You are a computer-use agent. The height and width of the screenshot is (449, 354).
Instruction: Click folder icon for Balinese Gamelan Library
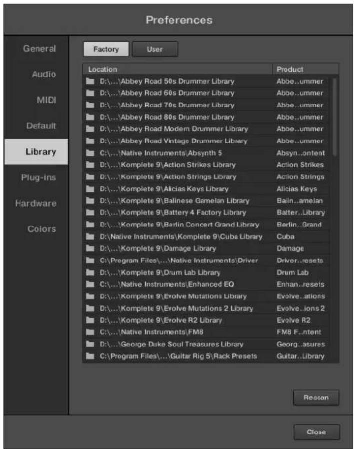[x=90, y=200]
